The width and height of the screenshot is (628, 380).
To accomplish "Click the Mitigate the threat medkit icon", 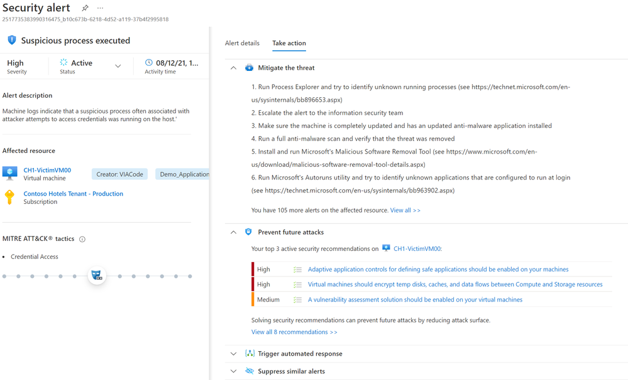I will point(249,68).
